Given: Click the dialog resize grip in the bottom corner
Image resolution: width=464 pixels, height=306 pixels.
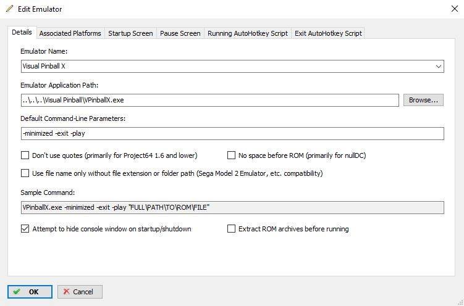Looking at the screenshot, I should (x=460, y=302).
